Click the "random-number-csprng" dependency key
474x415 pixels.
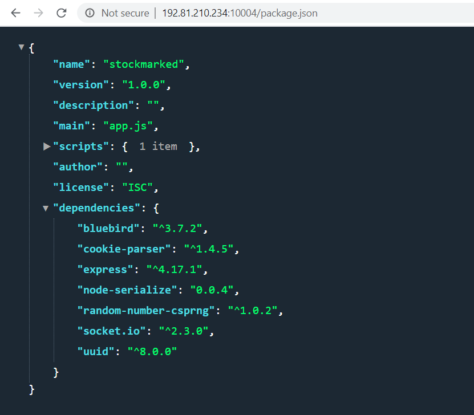click(x=146, y=311)
